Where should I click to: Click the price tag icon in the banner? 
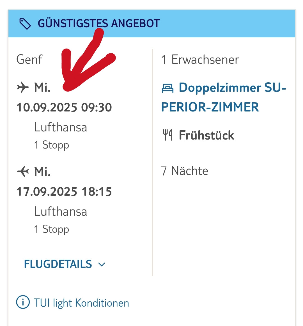click(25, 24)
